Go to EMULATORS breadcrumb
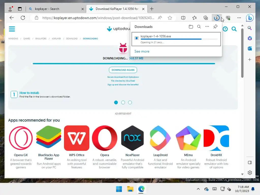The image size is (260, 195). 41,39
